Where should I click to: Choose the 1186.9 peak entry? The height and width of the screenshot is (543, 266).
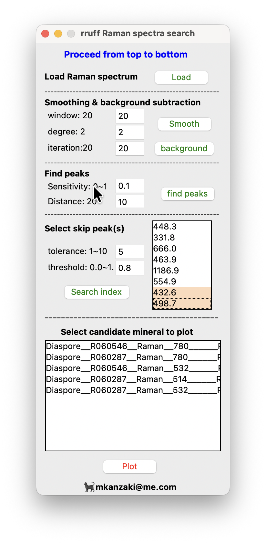(x=182, y=271)
